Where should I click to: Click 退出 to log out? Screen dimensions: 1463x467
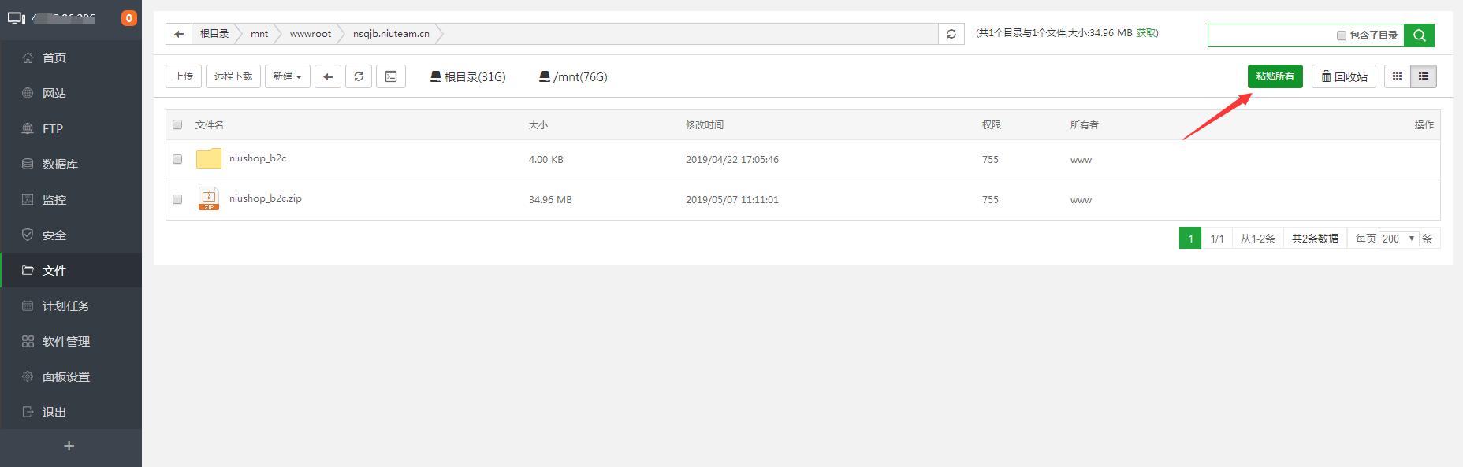pyautogui.click(x=71, y=412)
